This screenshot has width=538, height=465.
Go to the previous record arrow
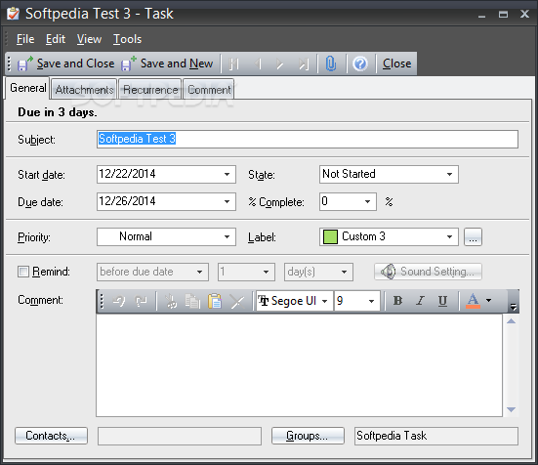tap(258, 63)
